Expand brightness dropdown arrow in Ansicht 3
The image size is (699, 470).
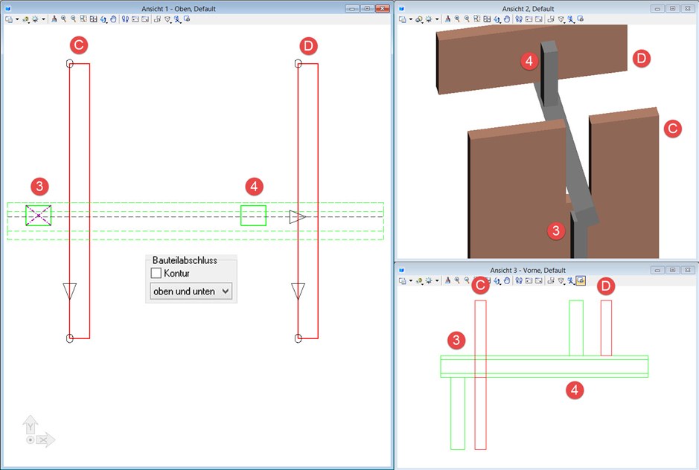[437, 280]
